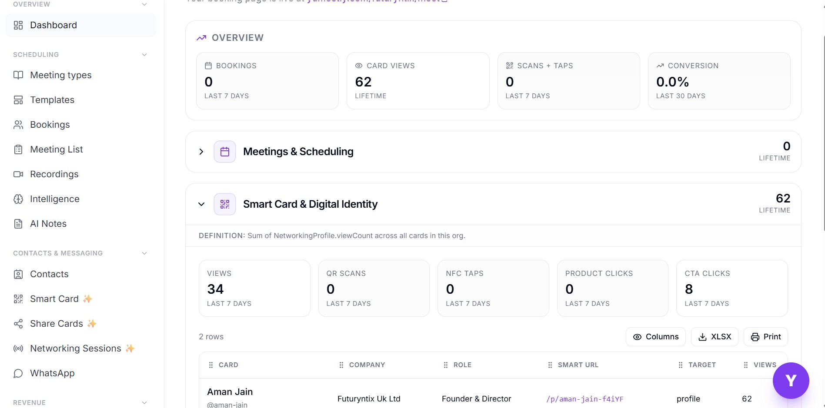Click the Smart Card & Digital Identity QR icon
Screen dimensions: 825x408
pyautogui.click(x=225, y=204)
